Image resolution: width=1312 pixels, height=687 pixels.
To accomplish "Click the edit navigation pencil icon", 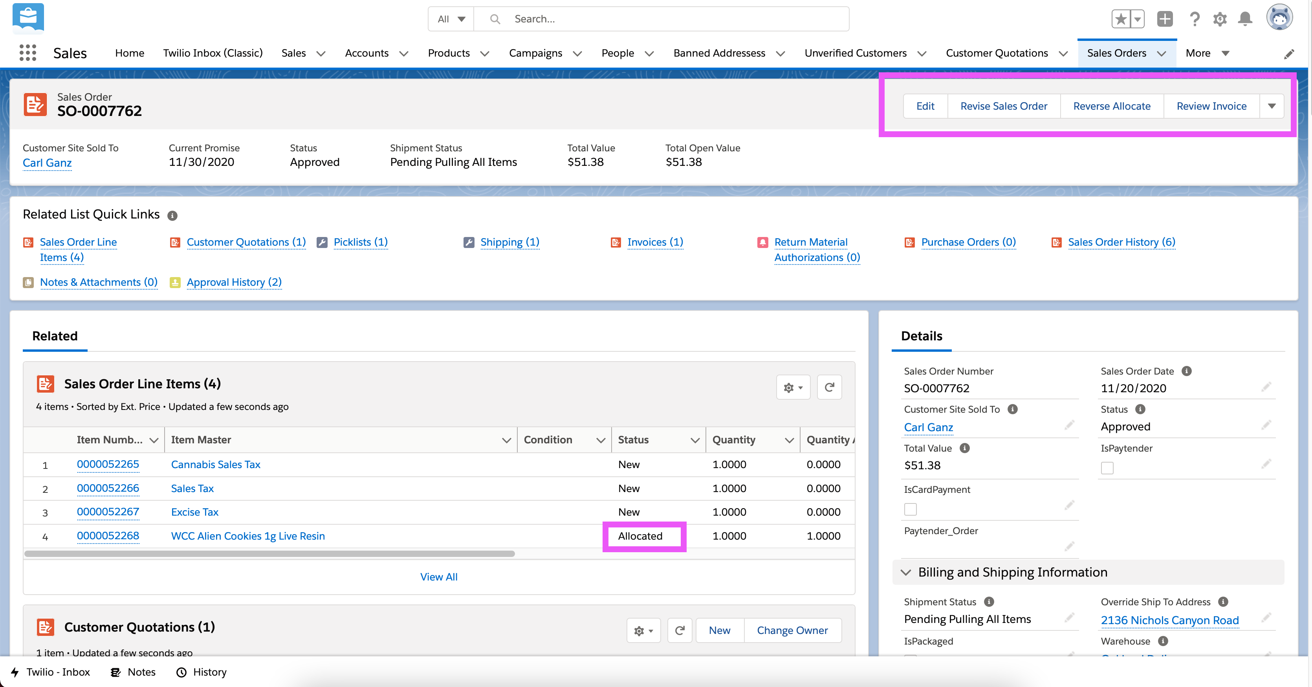I will 1288,54.
